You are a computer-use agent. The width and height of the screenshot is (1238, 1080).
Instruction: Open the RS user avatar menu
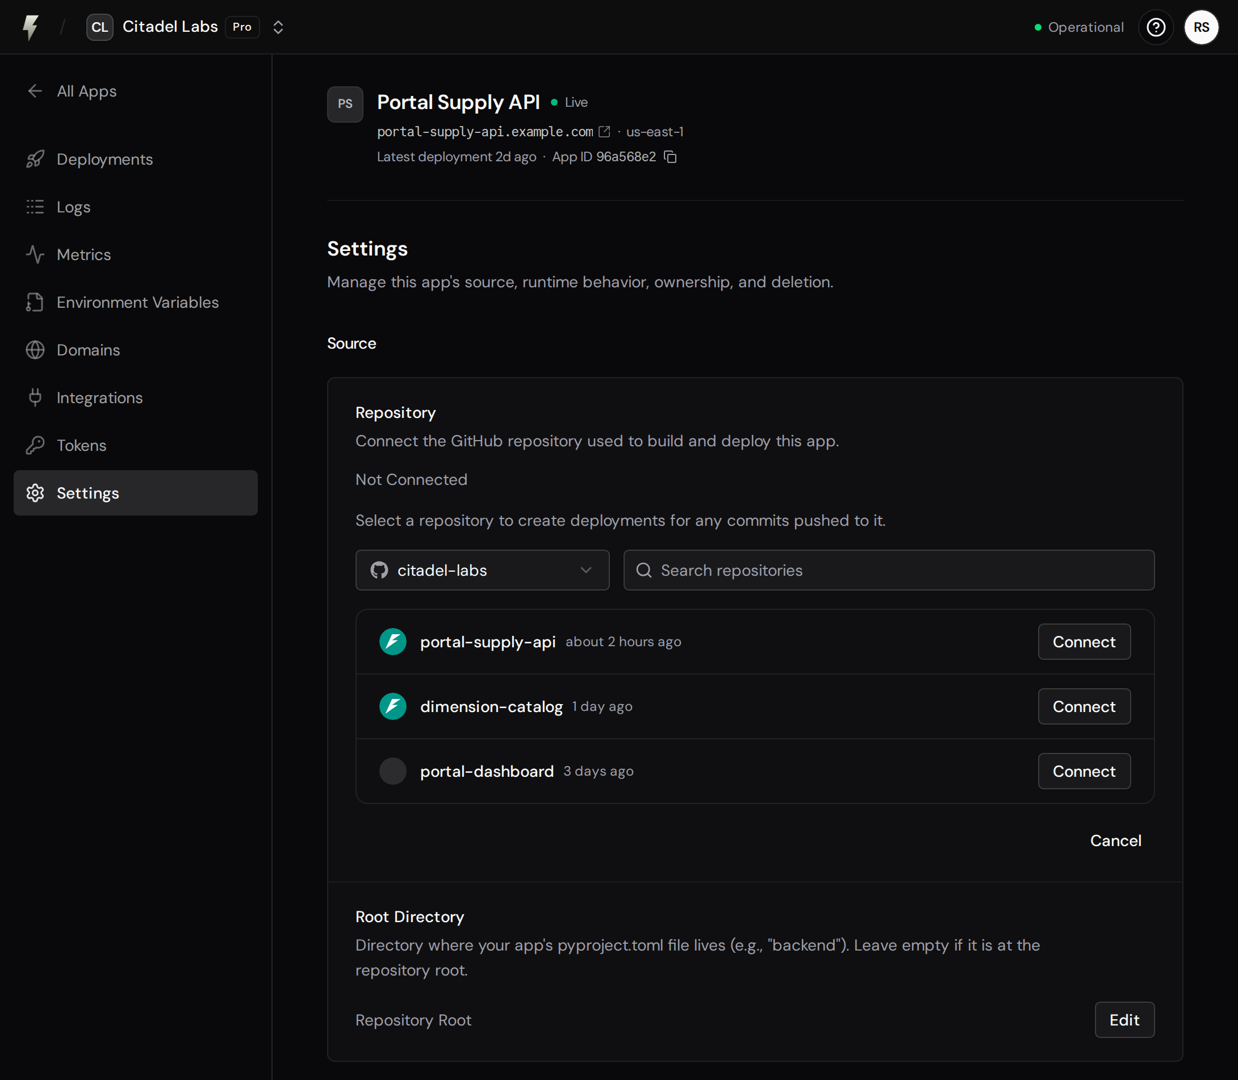click(x=1201, y=27)
